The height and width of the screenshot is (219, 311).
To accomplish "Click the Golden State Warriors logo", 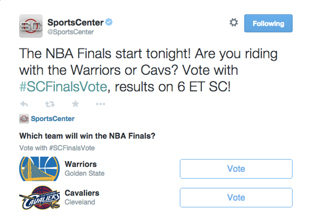I will coord(39,169).
